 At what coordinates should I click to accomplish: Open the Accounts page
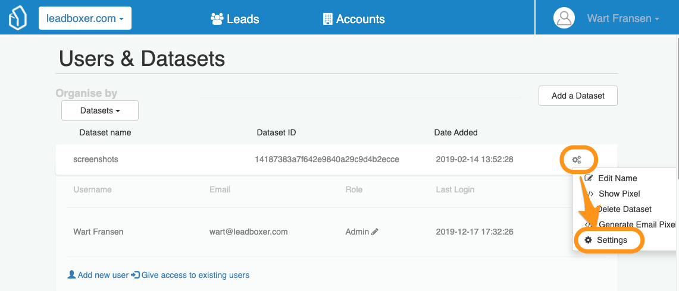354,19
